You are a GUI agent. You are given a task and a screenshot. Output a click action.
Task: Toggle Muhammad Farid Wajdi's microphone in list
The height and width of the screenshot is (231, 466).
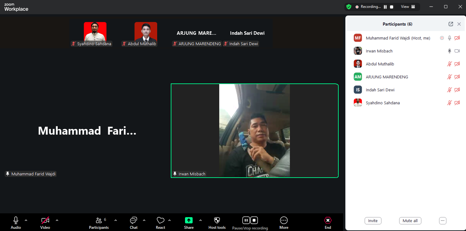(x=449, y=38)
